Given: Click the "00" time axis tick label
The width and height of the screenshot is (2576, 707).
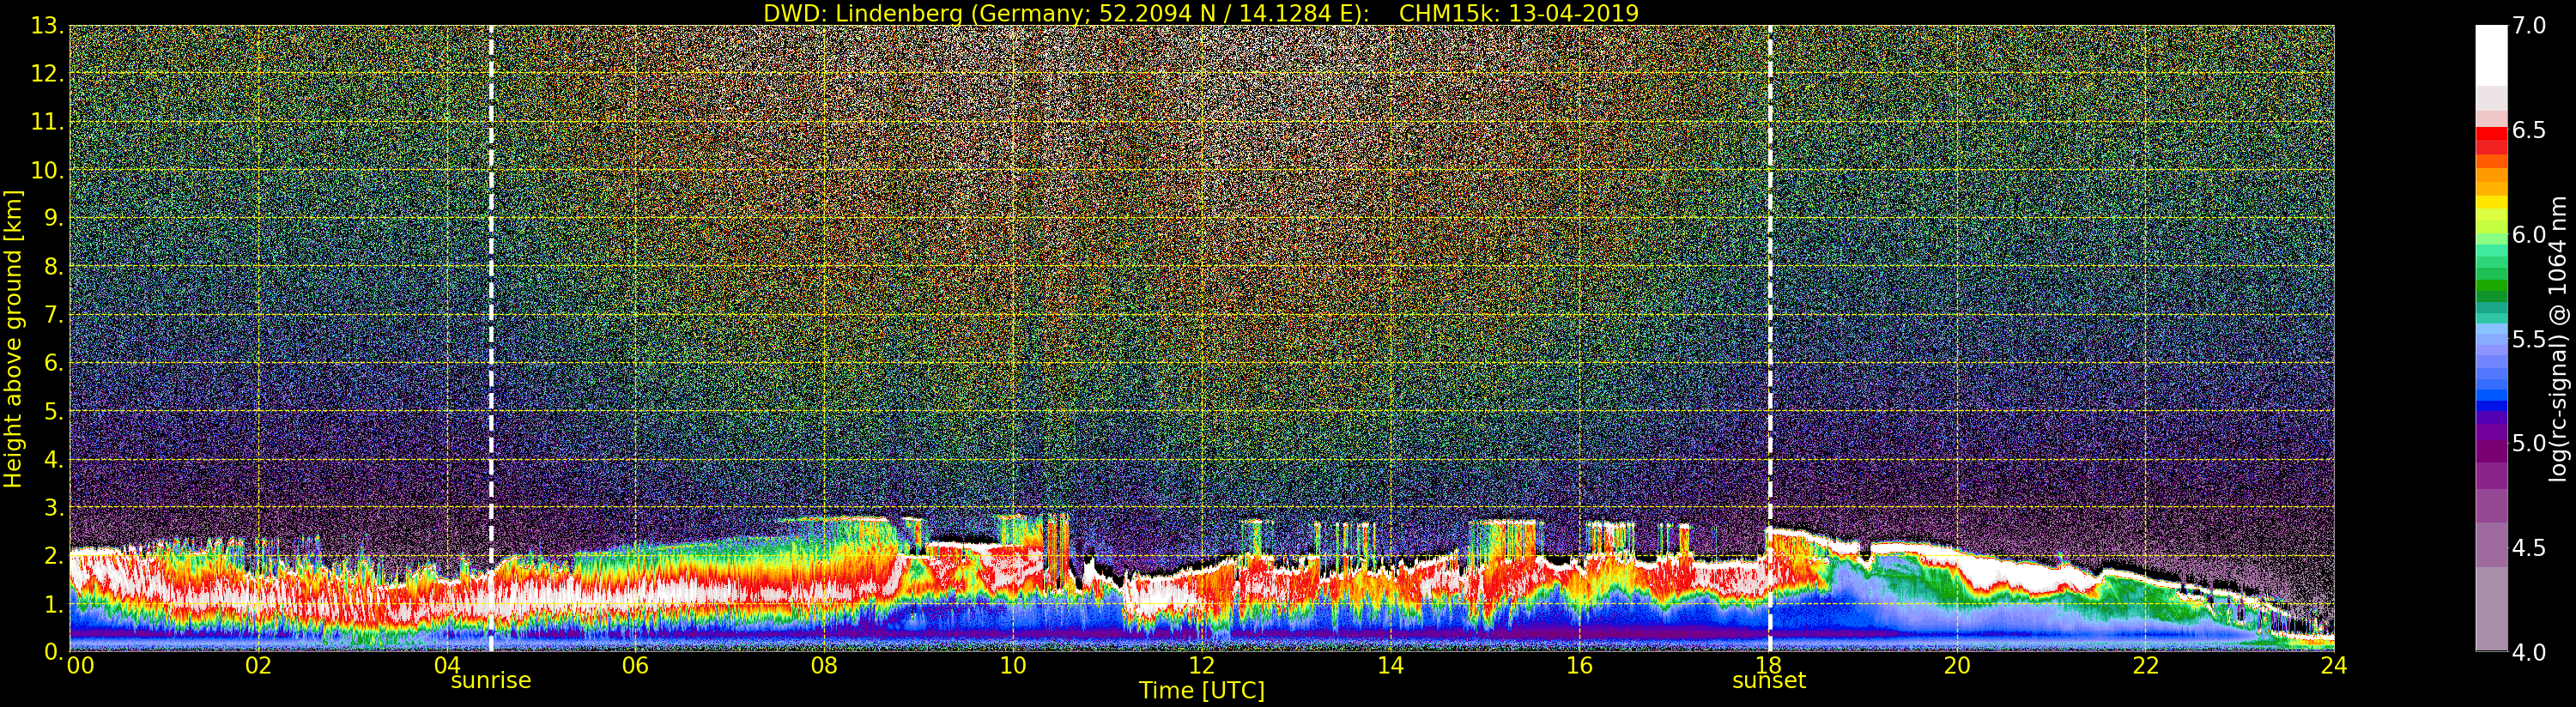Looking at the screenshot, I should click(80, 665).
